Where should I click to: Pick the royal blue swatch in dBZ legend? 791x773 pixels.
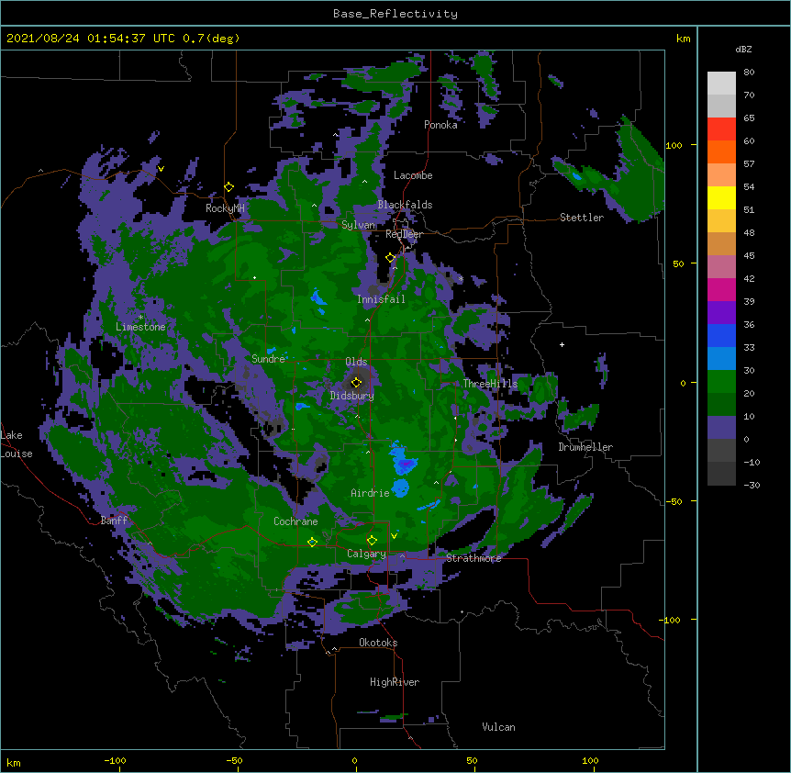click(x=721, y=335)
